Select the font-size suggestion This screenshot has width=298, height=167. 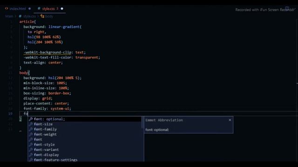85,124
